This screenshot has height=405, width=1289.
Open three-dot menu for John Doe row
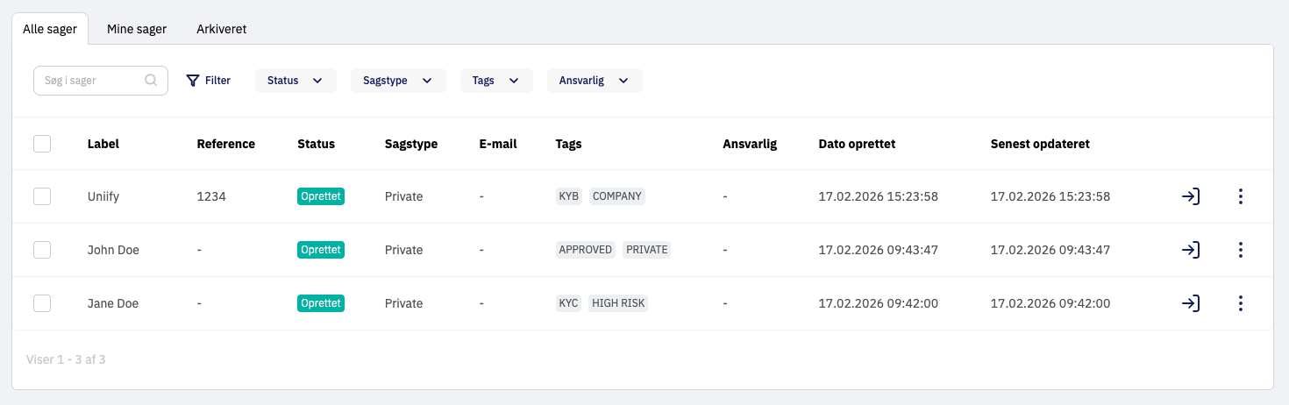(1240, 250)
